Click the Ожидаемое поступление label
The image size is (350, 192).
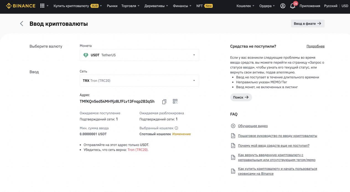100,113
